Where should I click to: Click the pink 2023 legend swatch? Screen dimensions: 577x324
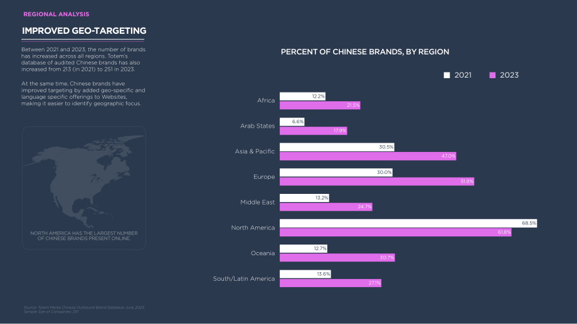point(492,75)
